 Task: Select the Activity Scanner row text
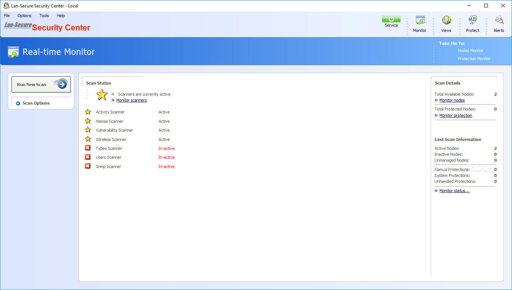(x=110, y=112)
